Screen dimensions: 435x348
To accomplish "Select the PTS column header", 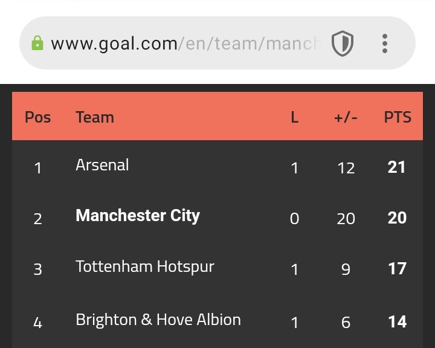I will (398, 117).
